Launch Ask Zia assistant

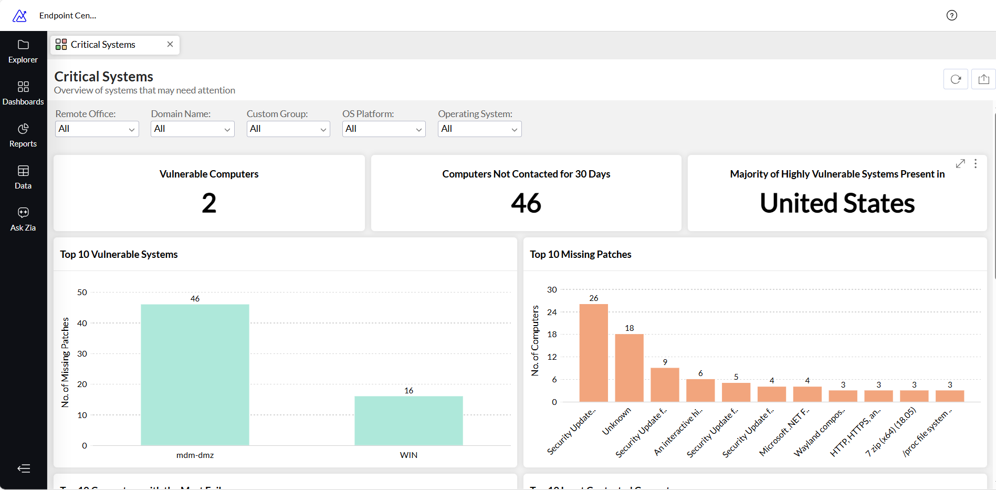(x=23, y=220)
